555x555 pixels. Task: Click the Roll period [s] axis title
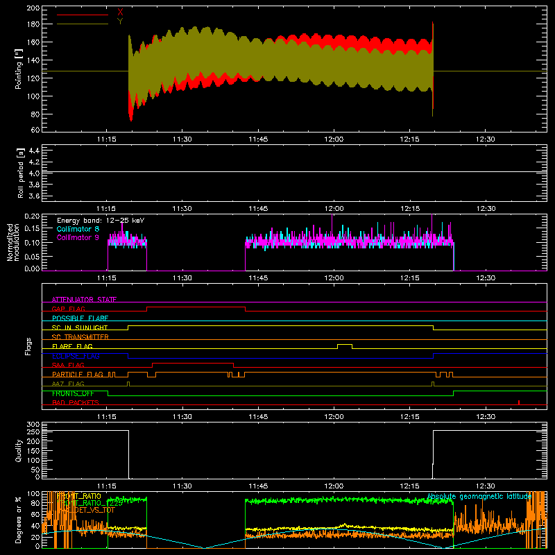[x=20, y=173]
